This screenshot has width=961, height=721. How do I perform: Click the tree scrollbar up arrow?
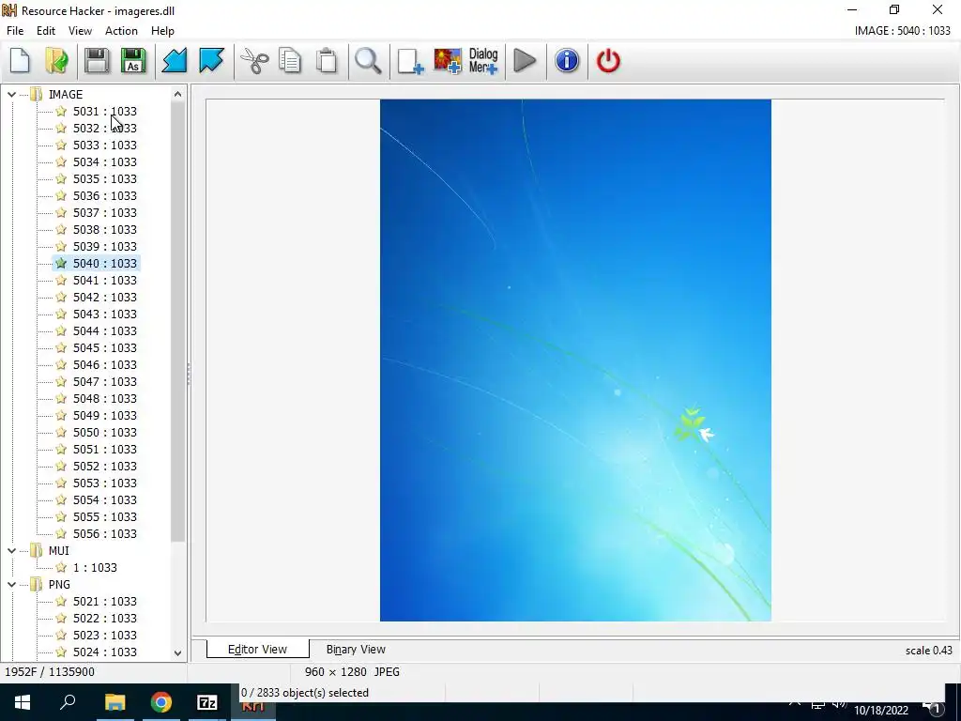pos(177,94)
